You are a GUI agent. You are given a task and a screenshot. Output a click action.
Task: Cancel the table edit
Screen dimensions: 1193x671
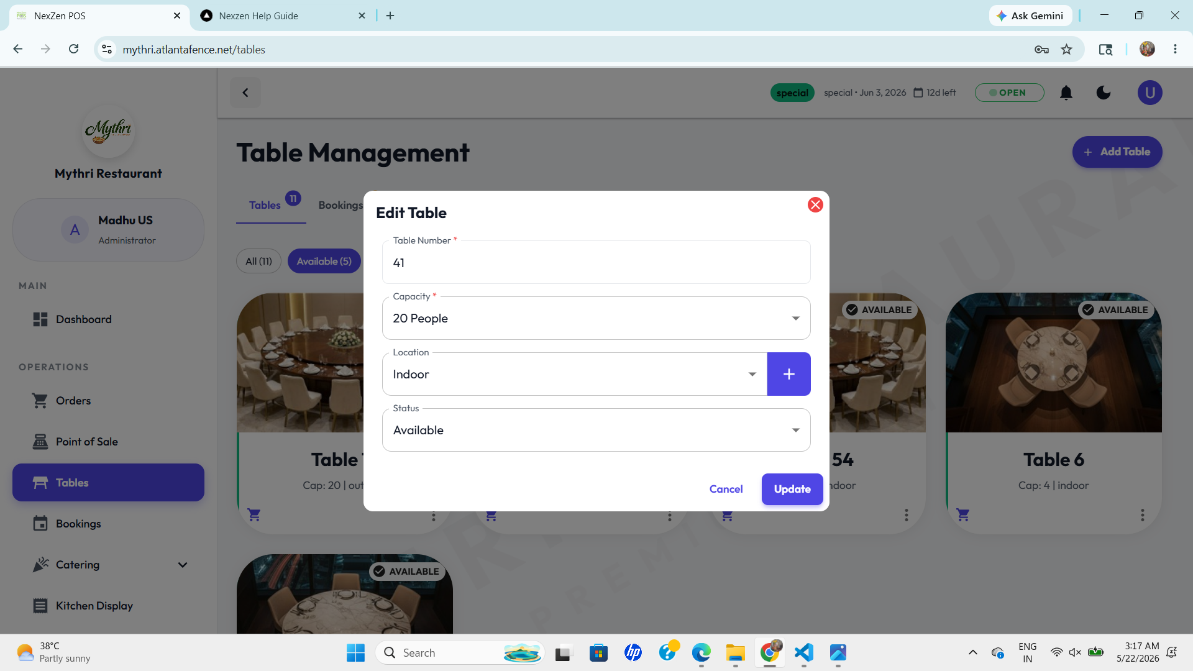726,489
